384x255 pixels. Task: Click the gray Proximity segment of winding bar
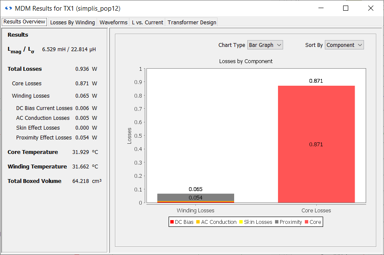pos(195,197)
